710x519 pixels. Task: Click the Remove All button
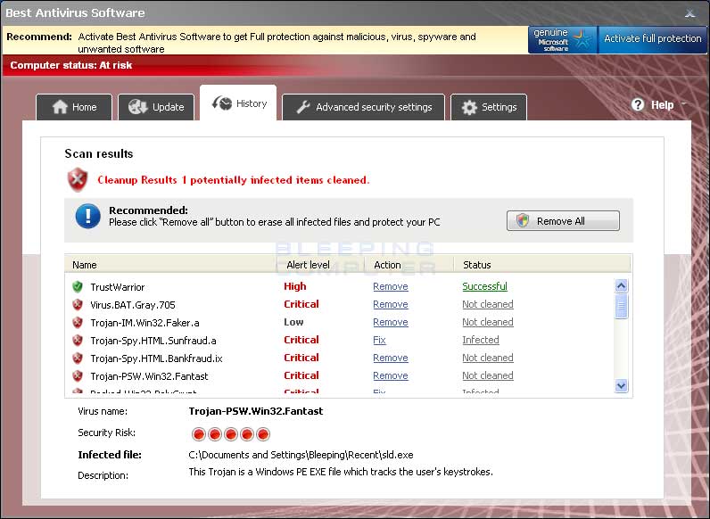point(563,221)
